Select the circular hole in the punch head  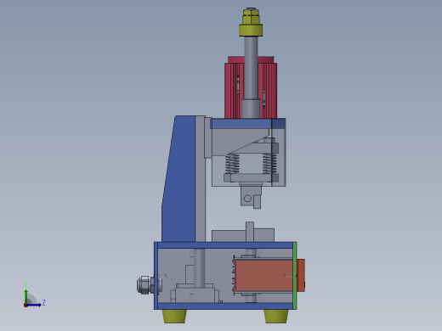pyautogui.click(x=247, y=199)
